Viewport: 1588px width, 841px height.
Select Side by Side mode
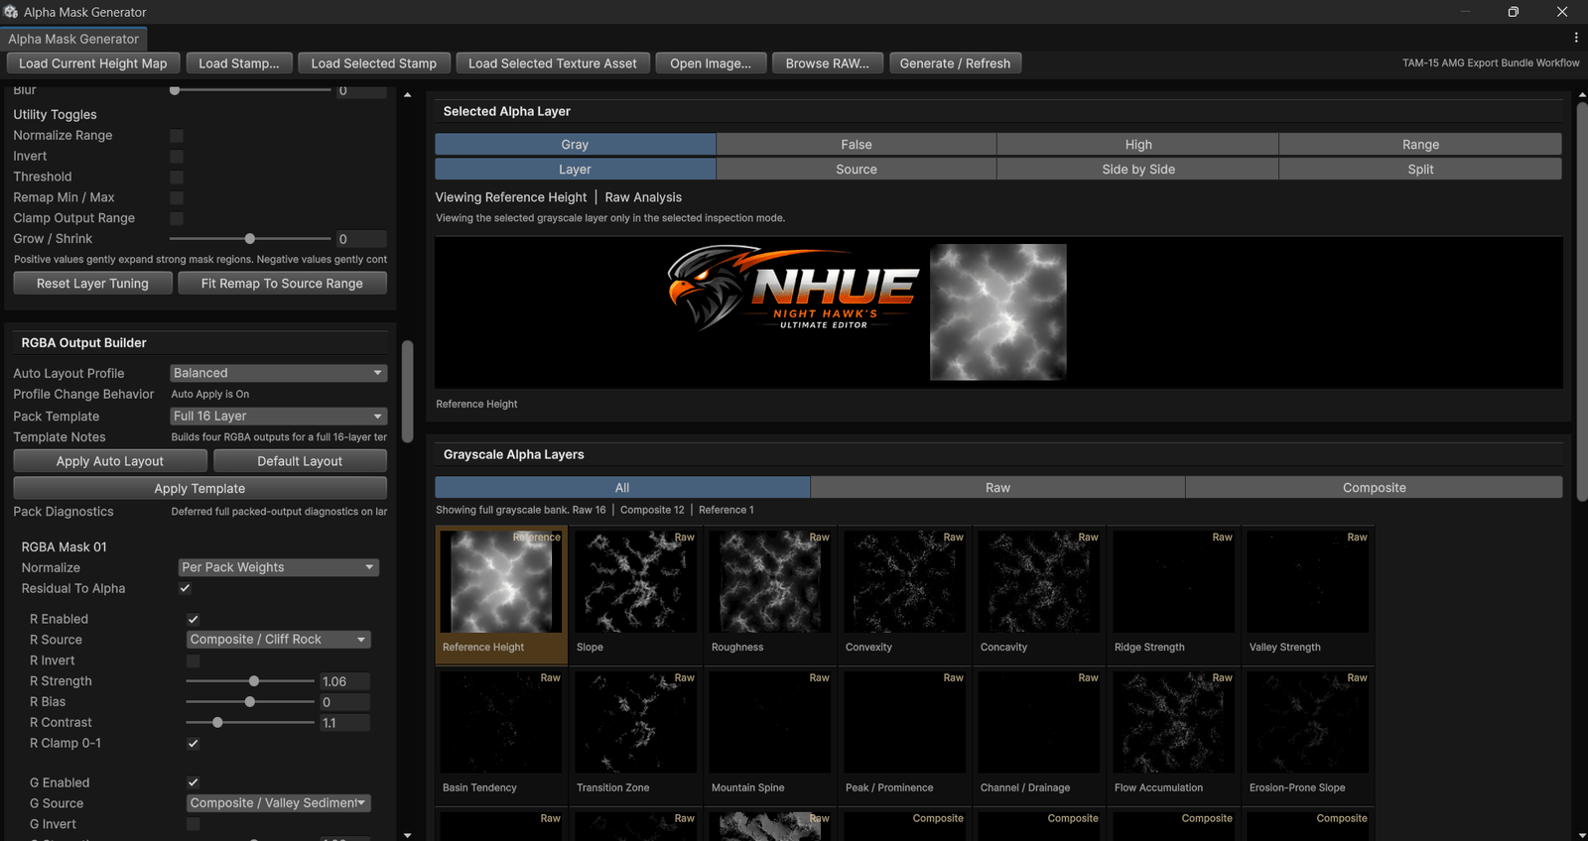(x=1138, y=170)
